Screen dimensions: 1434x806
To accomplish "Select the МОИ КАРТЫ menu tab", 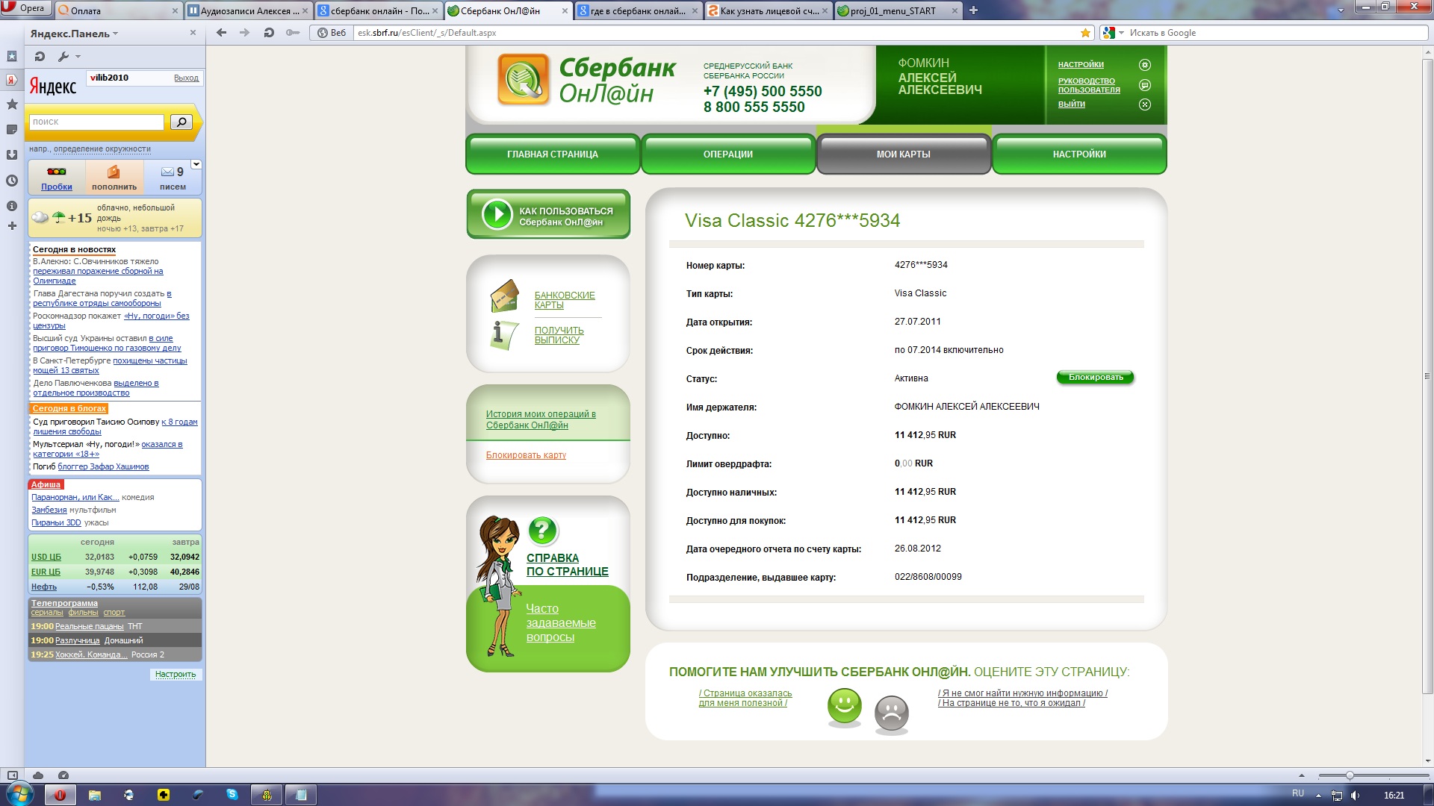I will pyautogui.click(x=904, y=154).
